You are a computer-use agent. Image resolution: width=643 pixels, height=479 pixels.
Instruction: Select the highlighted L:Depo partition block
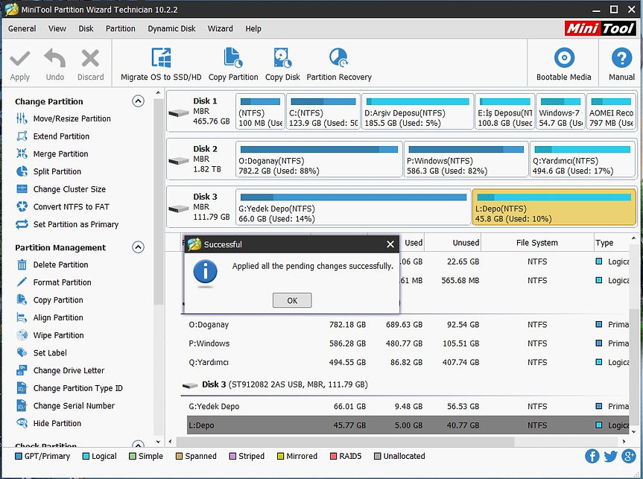pyautogui.click(x=554, y=208)
